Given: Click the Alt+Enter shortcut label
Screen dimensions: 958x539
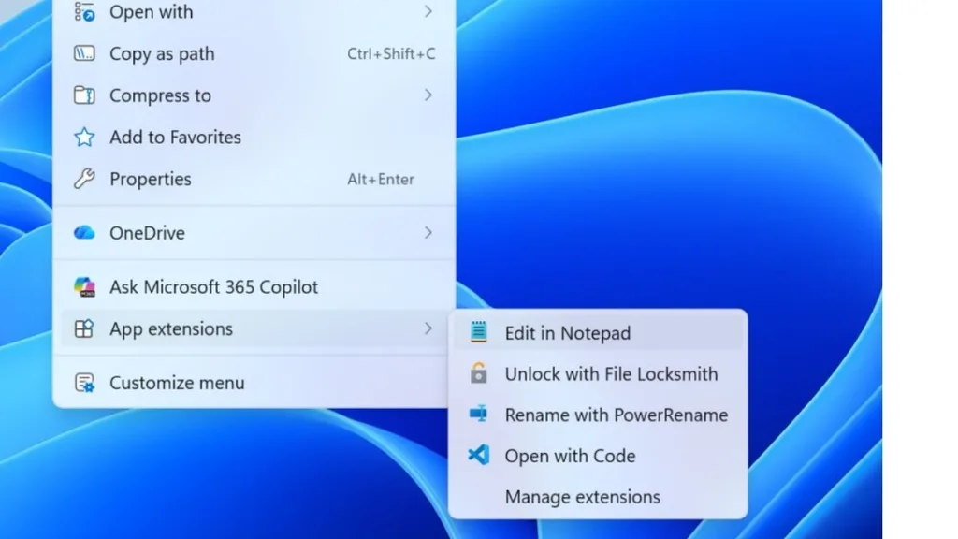Looking at the screenshot, I should click(x=381, y=179).
